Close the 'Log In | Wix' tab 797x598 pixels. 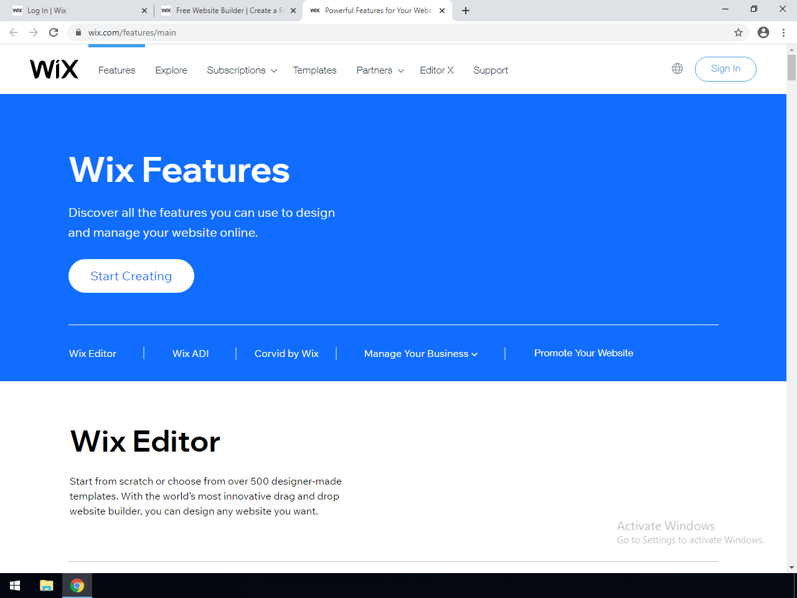point(144,11)
